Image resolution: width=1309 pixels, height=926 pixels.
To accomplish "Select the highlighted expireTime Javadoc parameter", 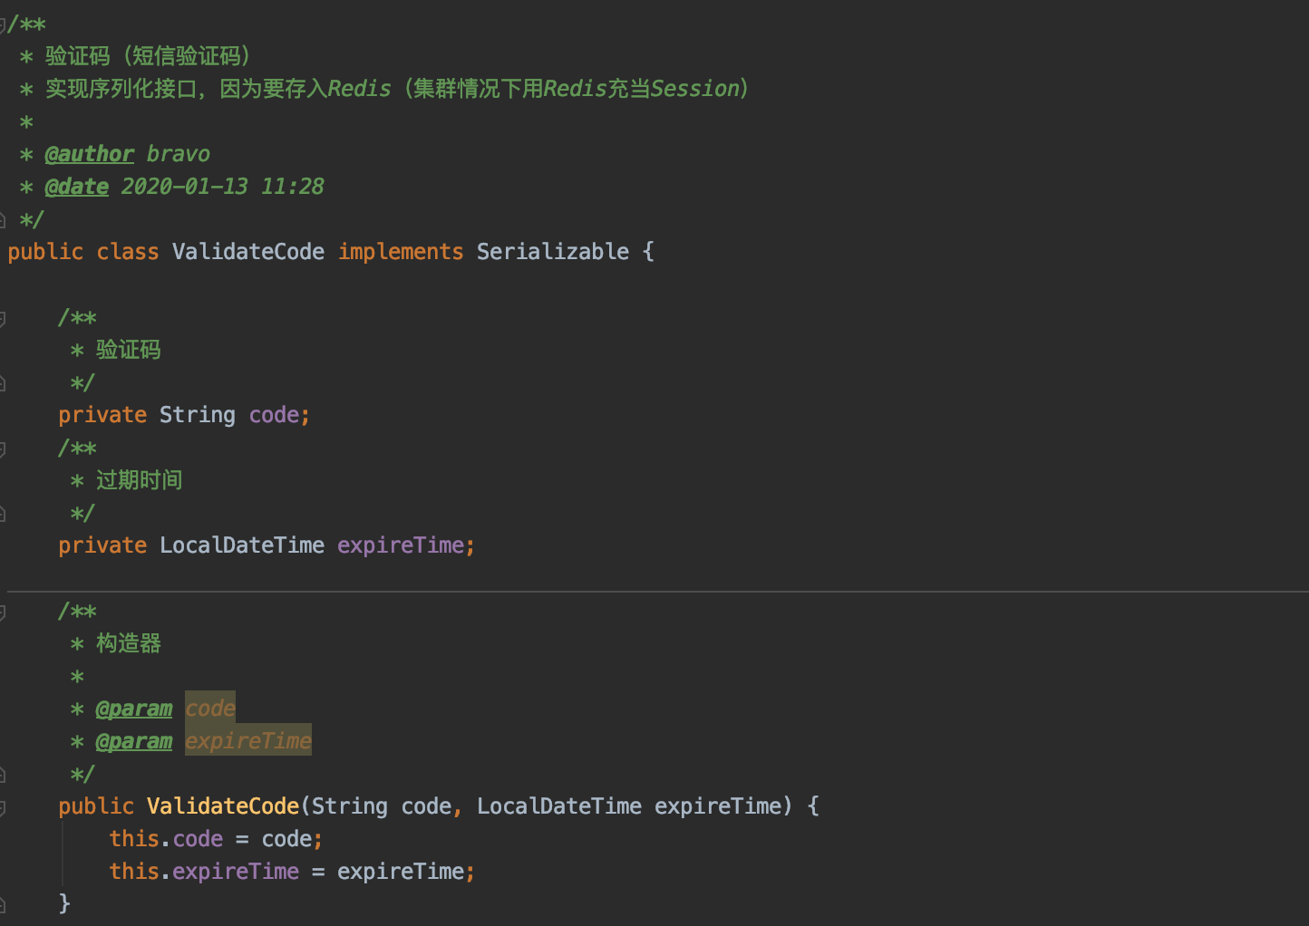I will (247, 741).
